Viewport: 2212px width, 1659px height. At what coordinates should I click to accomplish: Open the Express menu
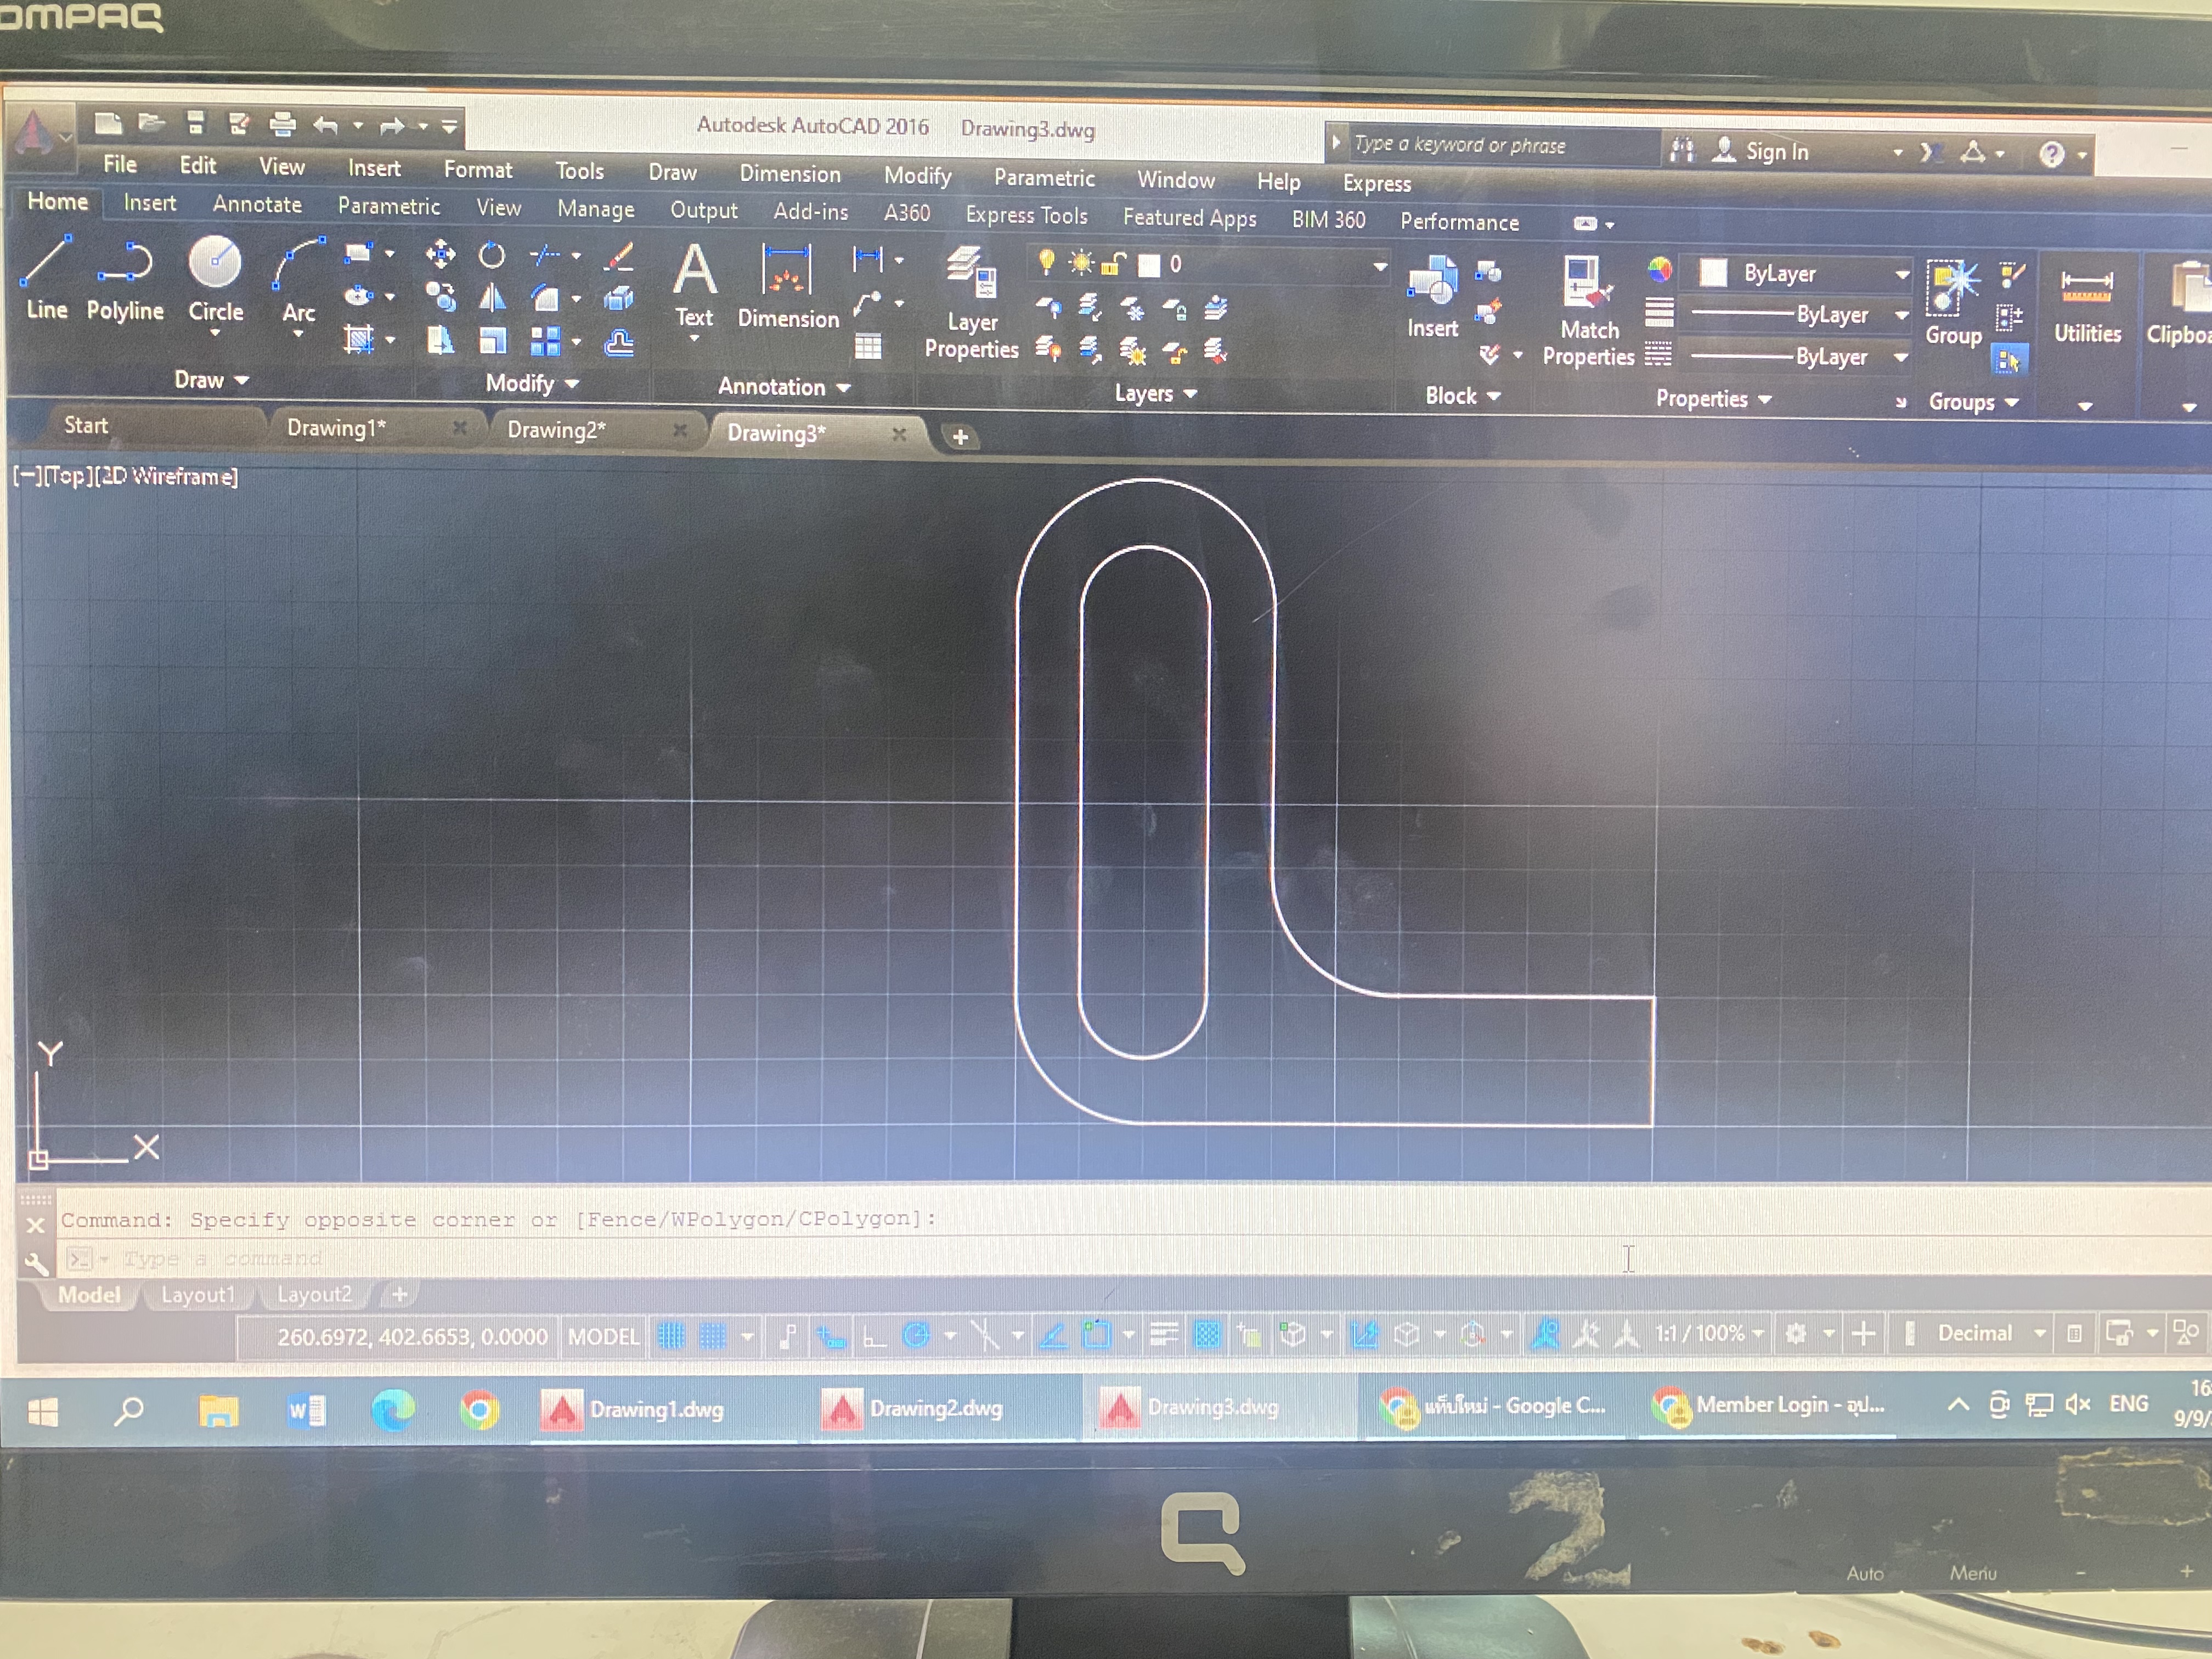[x=1376, y=183]
